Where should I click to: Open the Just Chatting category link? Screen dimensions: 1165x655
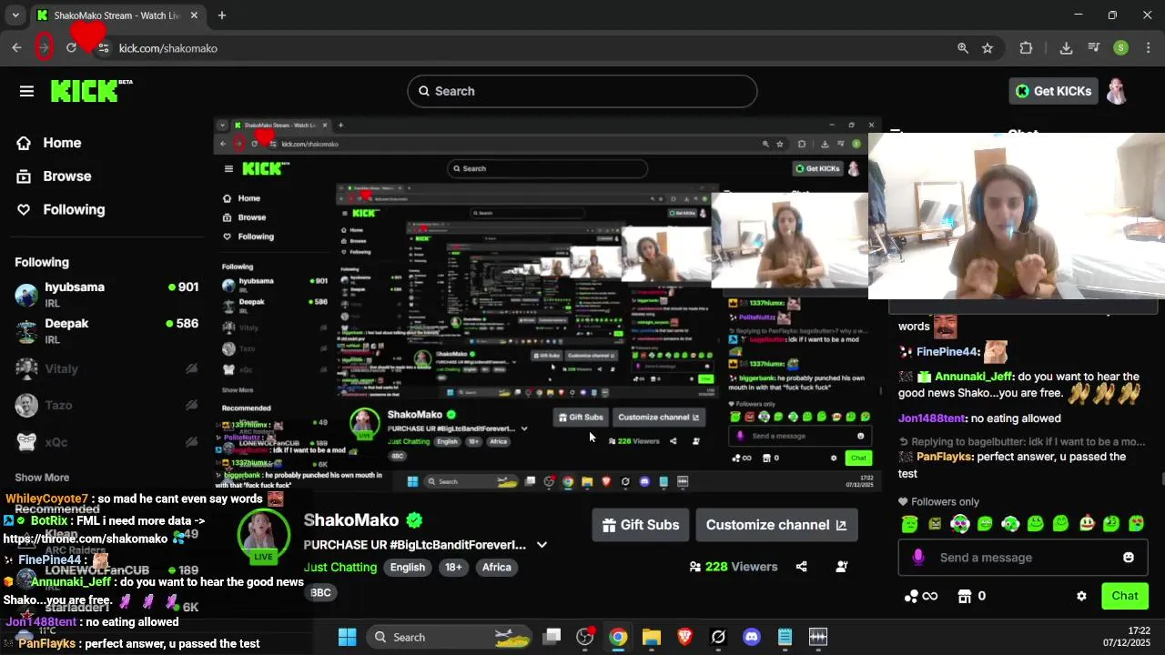pyautogui.click(x=340, y=567)
